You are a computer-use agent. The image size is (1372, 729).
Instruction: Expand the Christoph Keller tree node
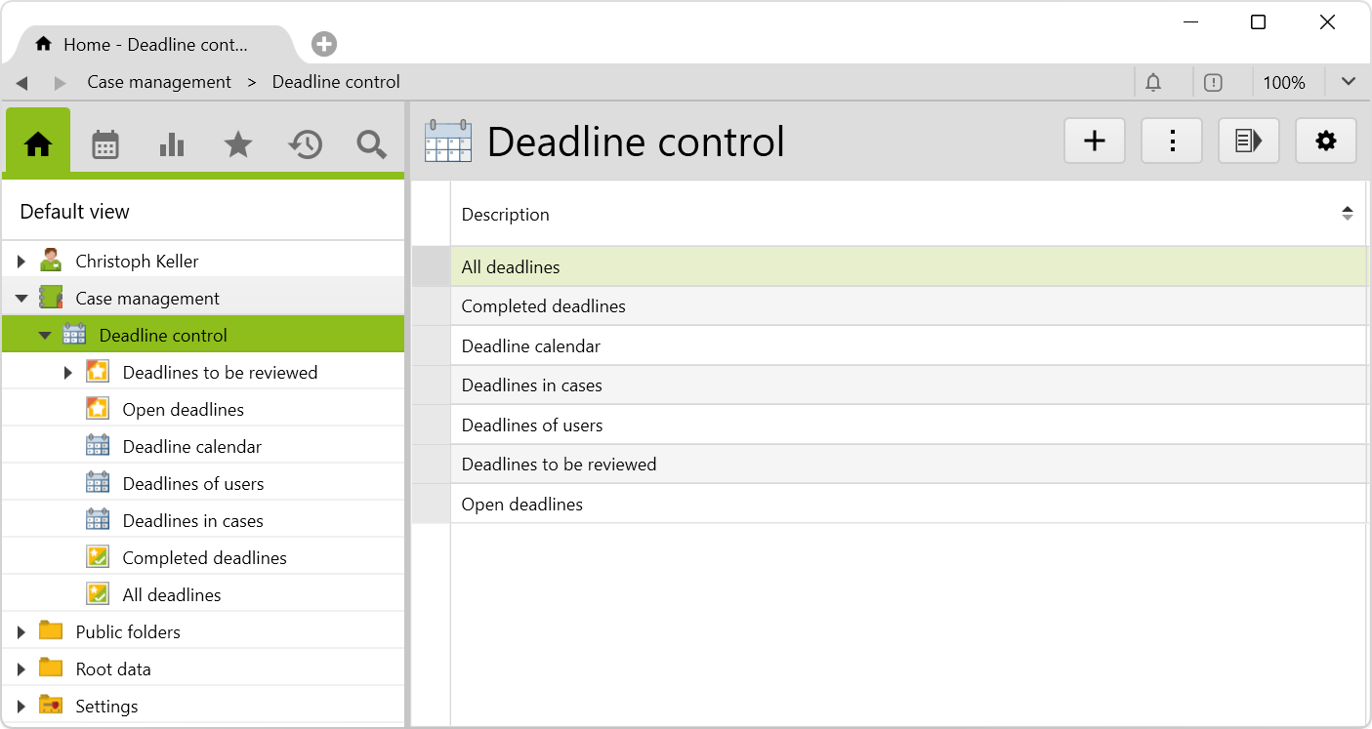pos(21,262)
